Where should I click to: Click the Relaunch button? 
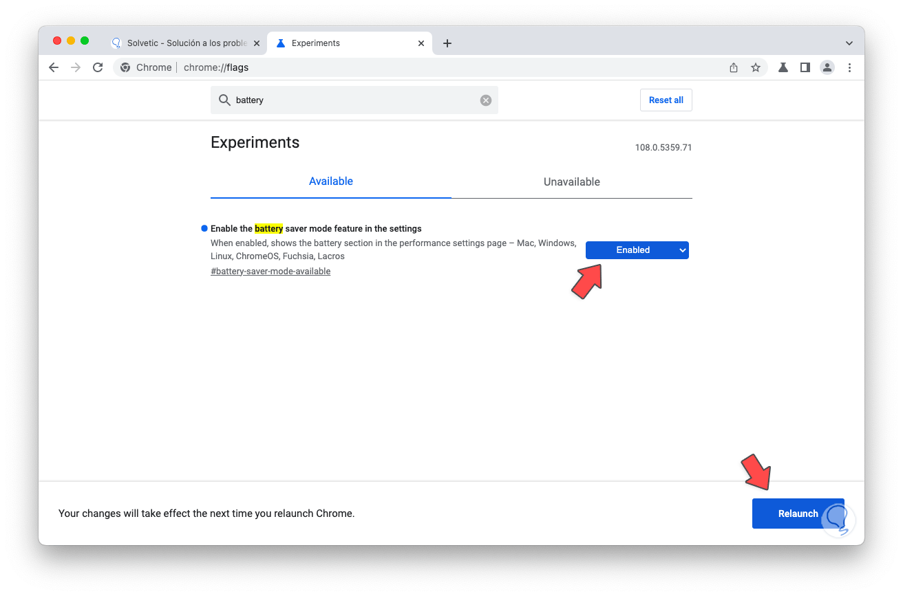pos(797,514)
